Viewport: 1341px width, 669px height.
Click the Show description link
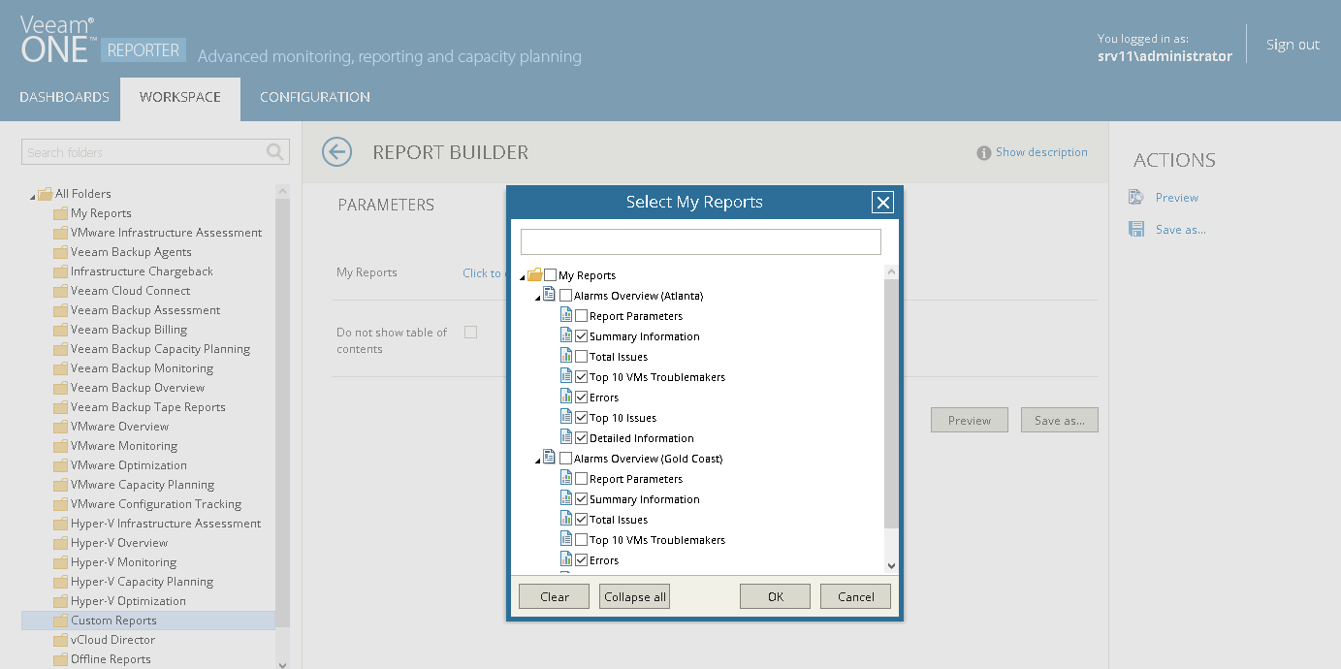[x=1041, y=152]
